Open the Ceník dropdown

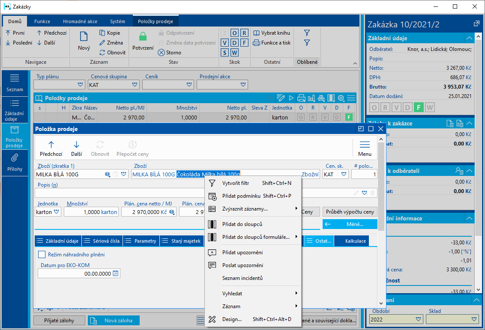(189, 85)
